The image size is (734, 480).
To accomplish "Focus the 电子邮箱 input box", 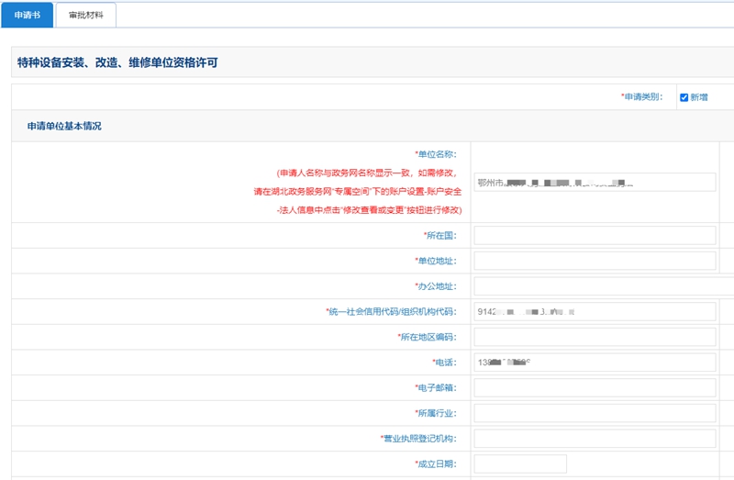I will coord(595,387).
